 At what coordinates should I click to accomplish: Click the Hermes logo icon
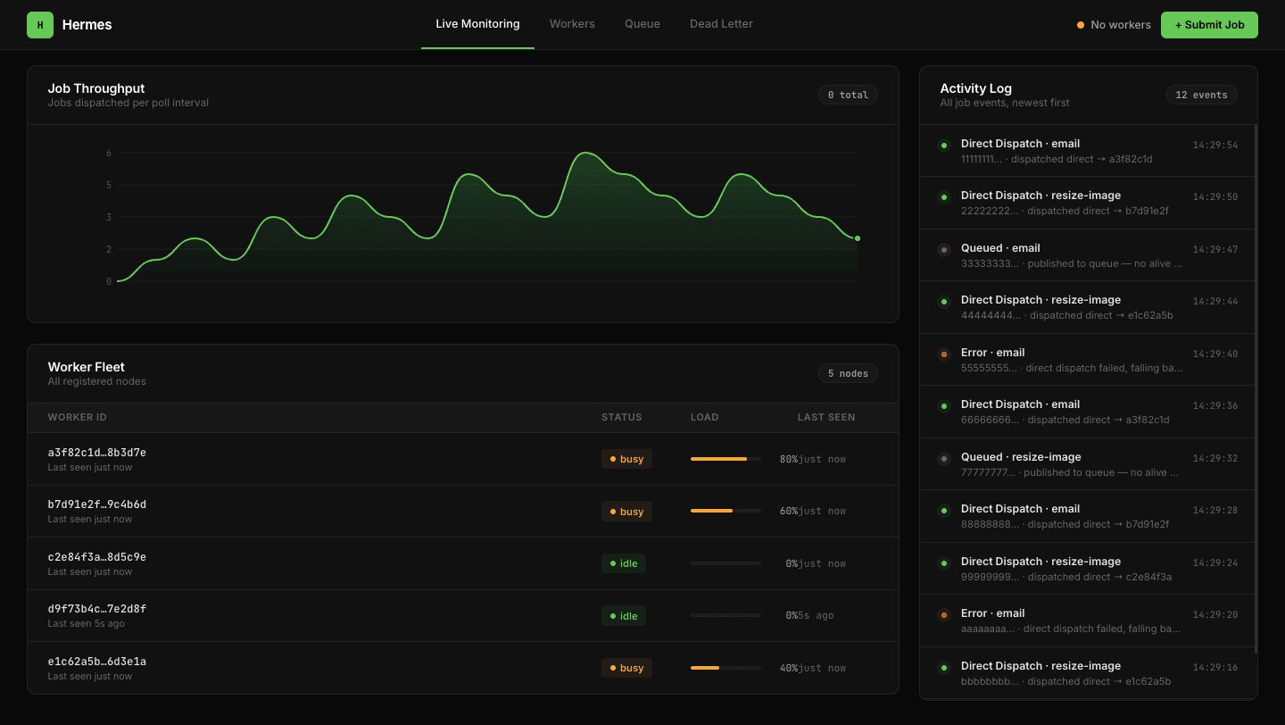[x=40, y=25]
